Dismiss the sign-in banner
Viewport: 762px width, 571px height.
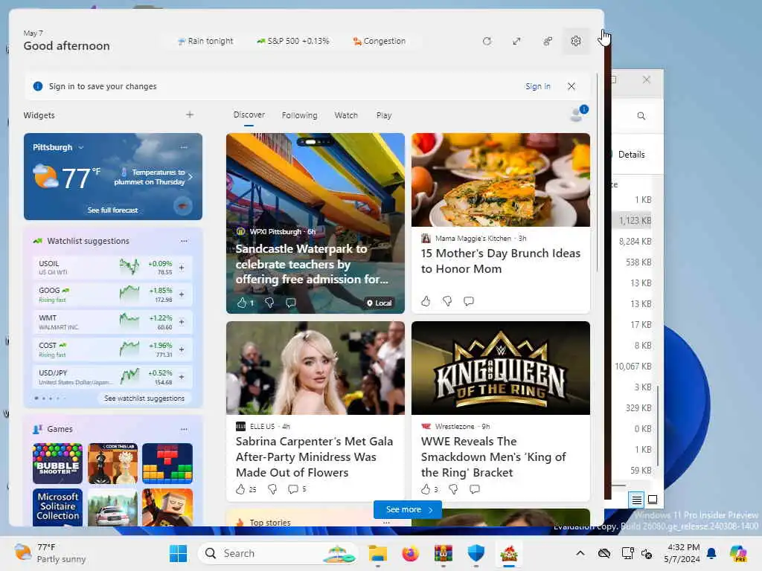click(x=571, y=86)
